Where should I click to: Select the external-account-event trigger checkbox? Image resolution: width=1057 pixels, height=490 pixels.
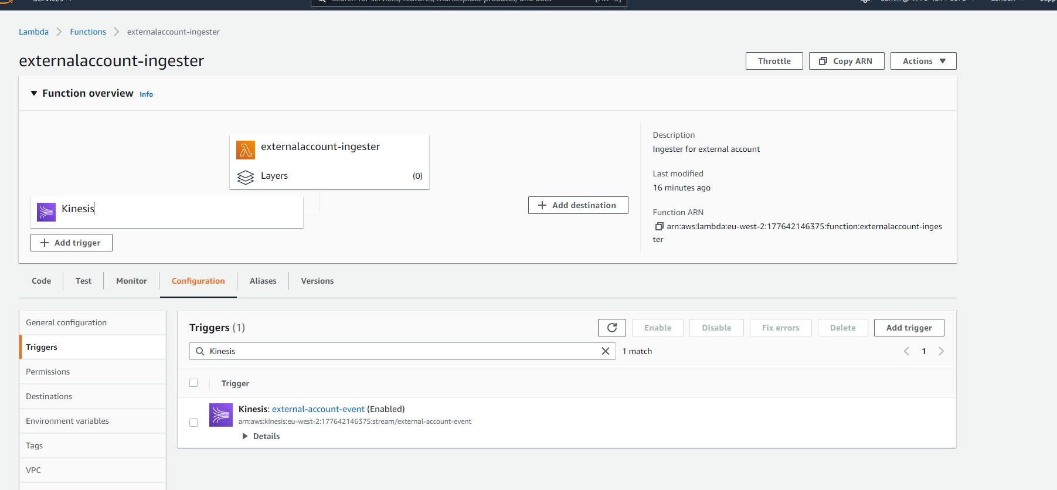coord(193,423)
